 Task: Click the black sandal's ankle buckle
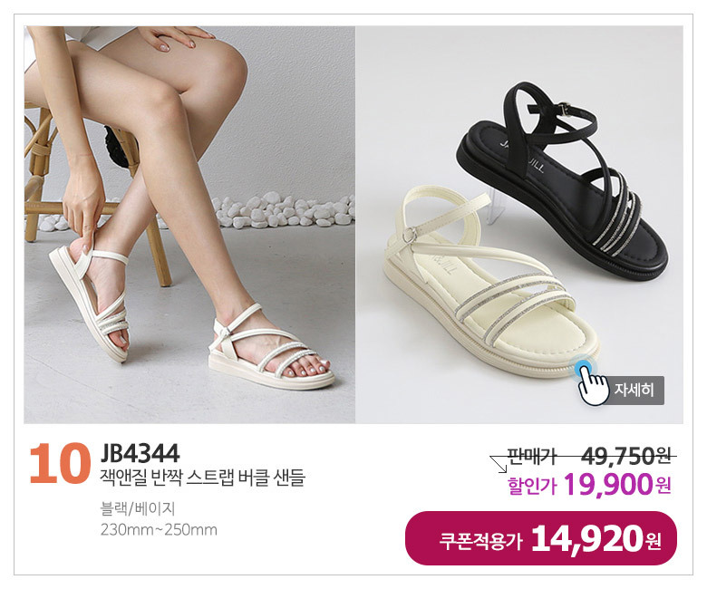564,108
